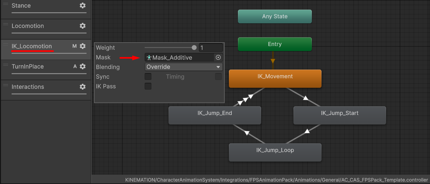The image size is (430, 184).
Task: Select transition from Entry to IK_Movement
Action: coord(273,60)
